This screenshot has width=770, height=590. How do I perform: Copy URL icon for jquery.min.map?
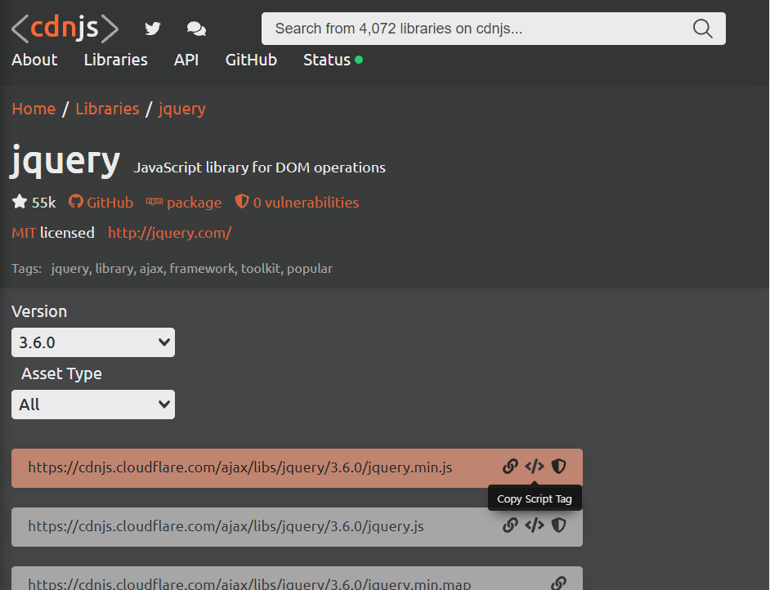pos(558,583)
